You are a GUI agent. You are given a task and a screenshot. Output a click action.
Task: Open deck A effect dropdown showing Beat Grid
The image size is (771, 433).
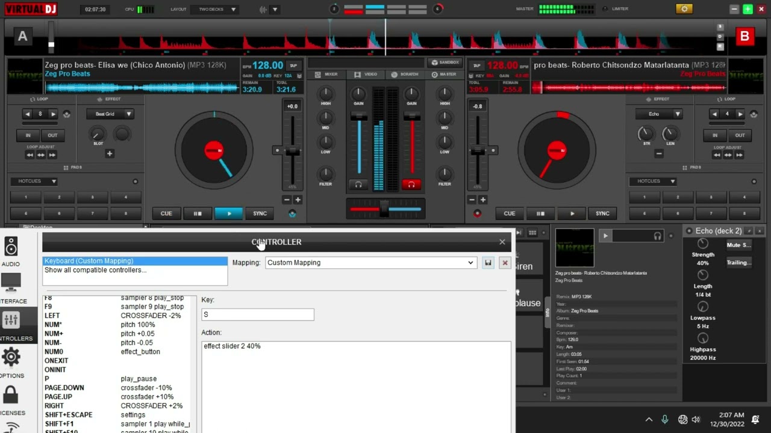click(x=110, y=114)
